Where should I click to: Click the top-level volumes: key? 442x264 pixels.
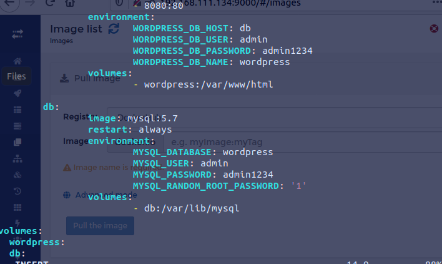(21, 231)
